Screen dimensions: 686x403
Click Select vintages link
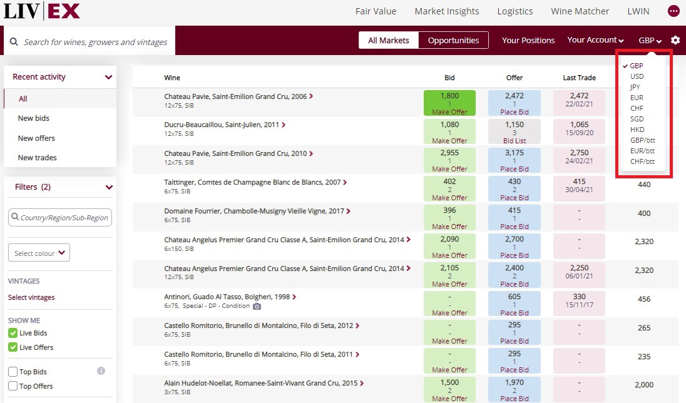31,297
